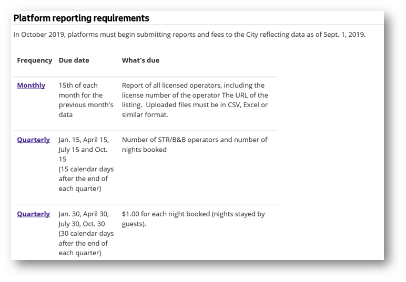Click the "15th of each" due date text

click(78, 85)
